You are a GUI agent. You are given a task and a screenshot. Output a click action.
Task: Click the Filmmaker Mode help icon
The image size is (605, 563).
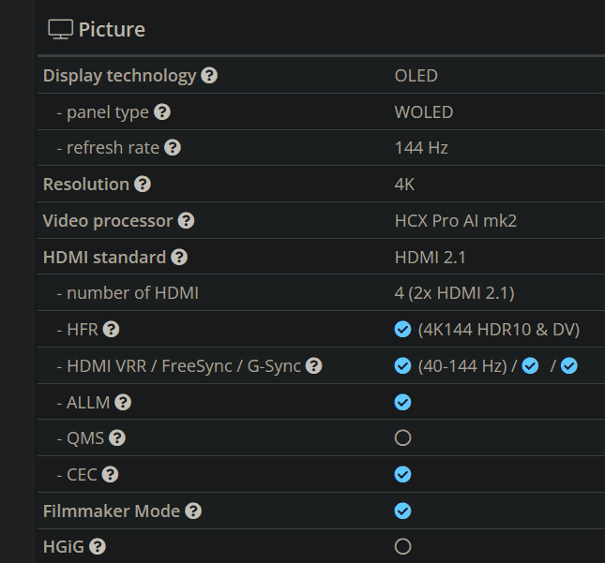[193, 511]
